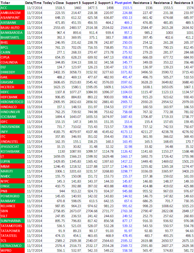Image resolution: width=194 pixels, height=253 pixels.
Task: Click BAJAJ-AUTO pivot point 2564.83
Action: pos(126,28)
